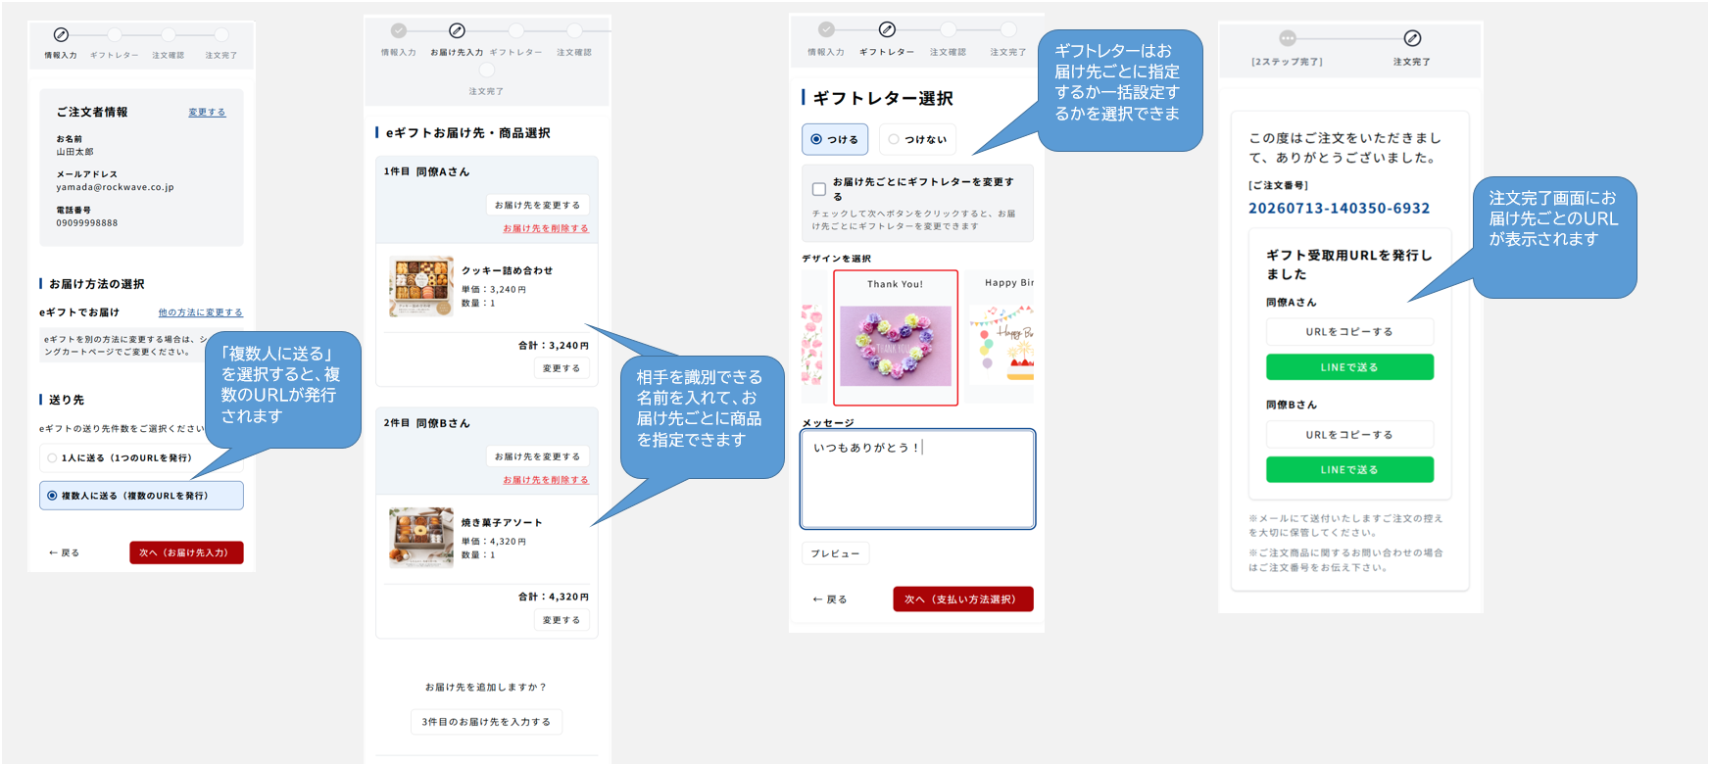The width and height of the screenshot is (1710, 766).
Task: Click the メッセージ text area
Action: click(x=918, y=479)
